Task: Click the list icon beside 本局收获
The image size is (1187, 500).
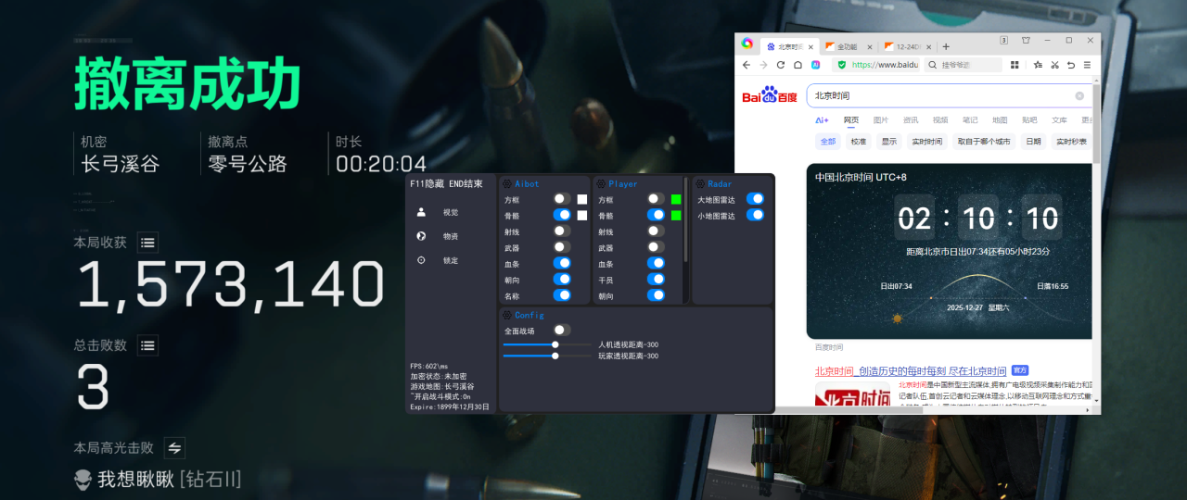Action: pyautogui.click(x=147, y=243)
